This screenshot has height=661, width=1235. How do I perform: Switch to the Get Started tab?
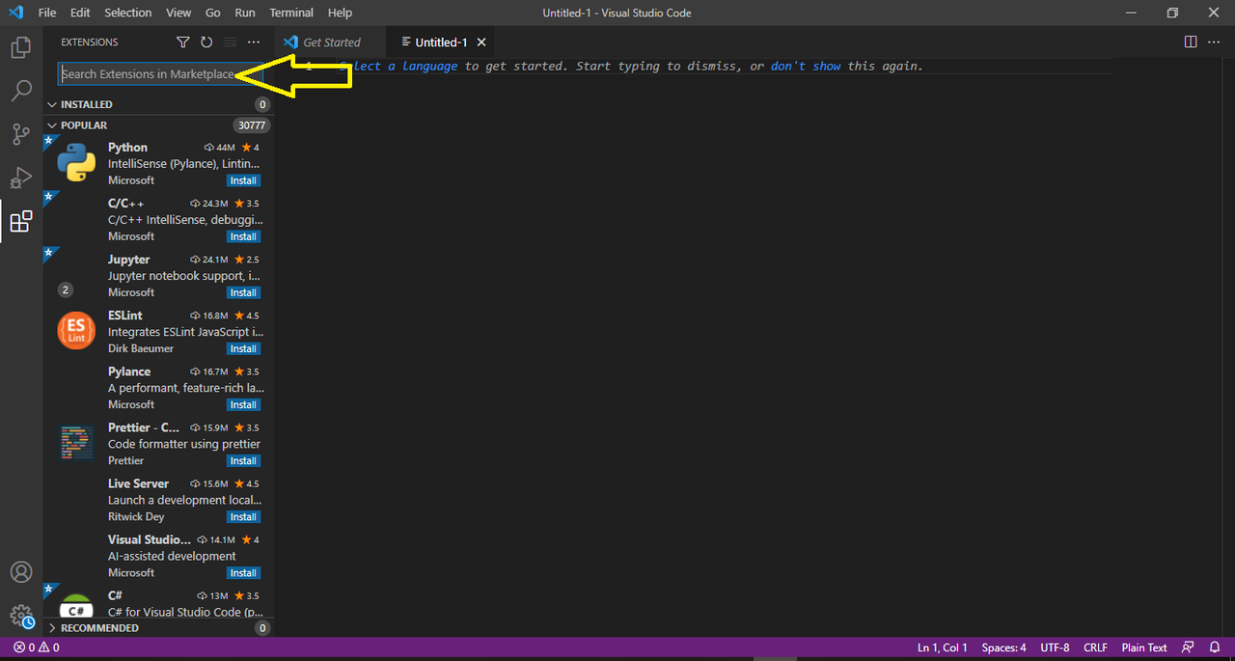330,42
